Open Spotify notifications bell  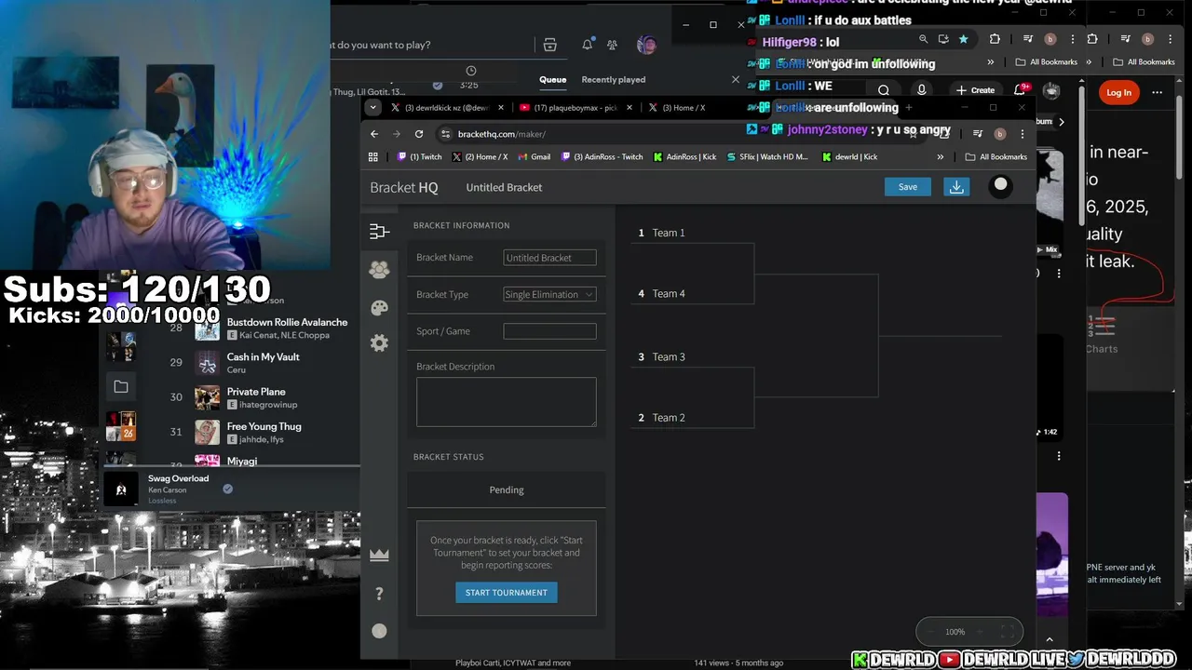588,45
